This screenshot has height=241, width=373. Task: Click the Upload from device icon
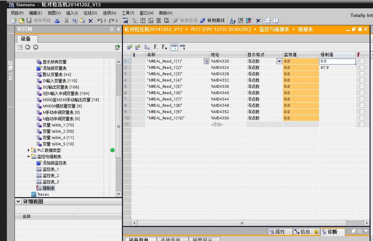tap(151, 21)
